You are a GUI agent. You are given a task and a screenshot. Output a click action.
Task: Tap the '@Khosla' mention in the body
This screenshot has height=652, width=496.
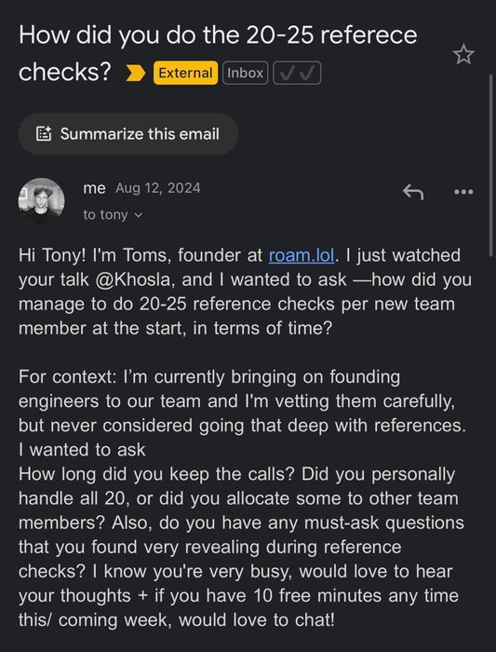click(133, 279)
